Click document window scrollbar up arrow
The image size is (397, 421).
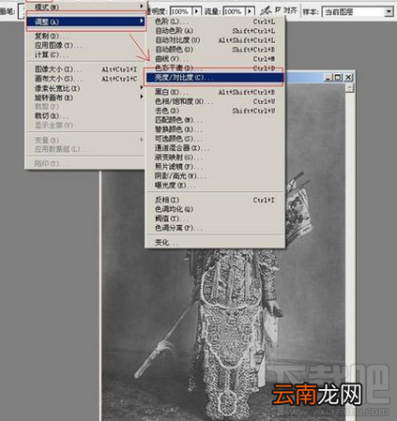coord(350,88)
